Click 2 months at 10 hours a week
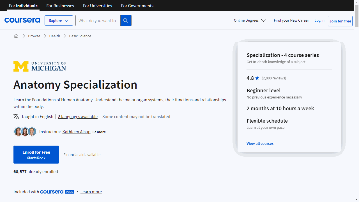 [280, 108]
